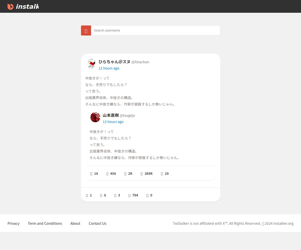Click the quoted tweet icon showing 2K
Screen dimensions: 301x250
pos(125,173)
